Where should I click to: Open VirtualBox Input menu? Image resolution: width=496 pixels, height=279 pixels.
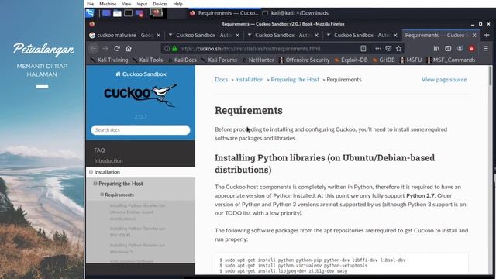[x=142, y=4]
